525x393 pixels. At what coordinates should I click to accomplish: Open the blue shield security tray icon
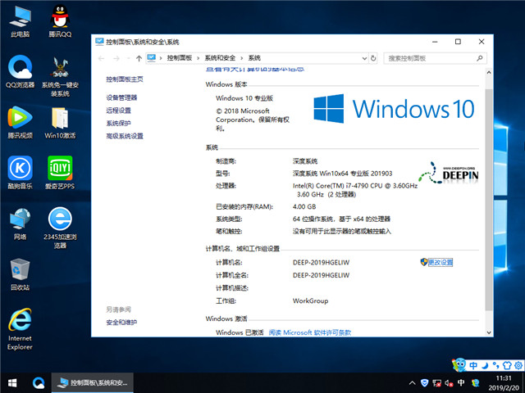coord(425,383)
